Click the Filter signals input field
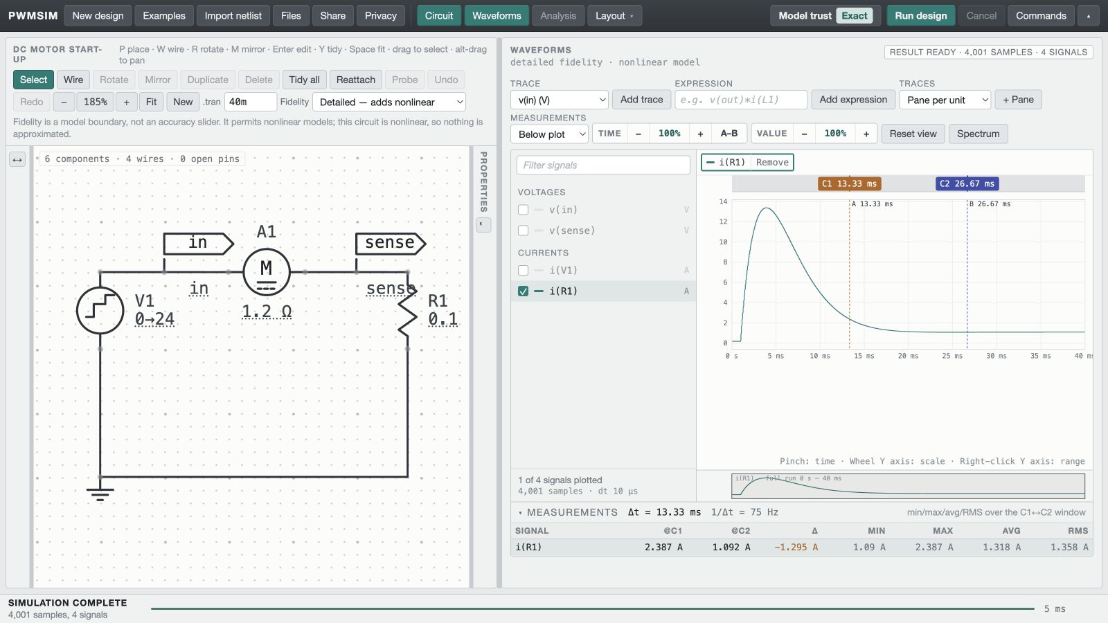 [603, 165]
